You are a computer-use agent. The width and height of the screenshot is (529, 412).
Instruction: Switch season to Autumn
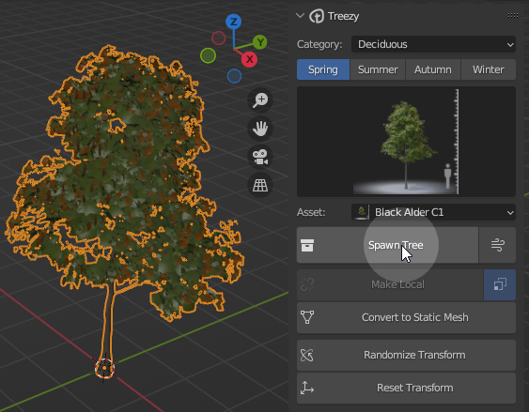433,69
